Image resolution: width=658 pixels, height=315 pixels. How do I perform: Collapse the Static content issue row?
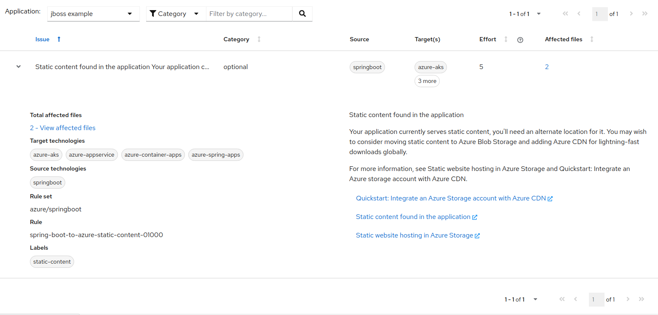(19, 67)
